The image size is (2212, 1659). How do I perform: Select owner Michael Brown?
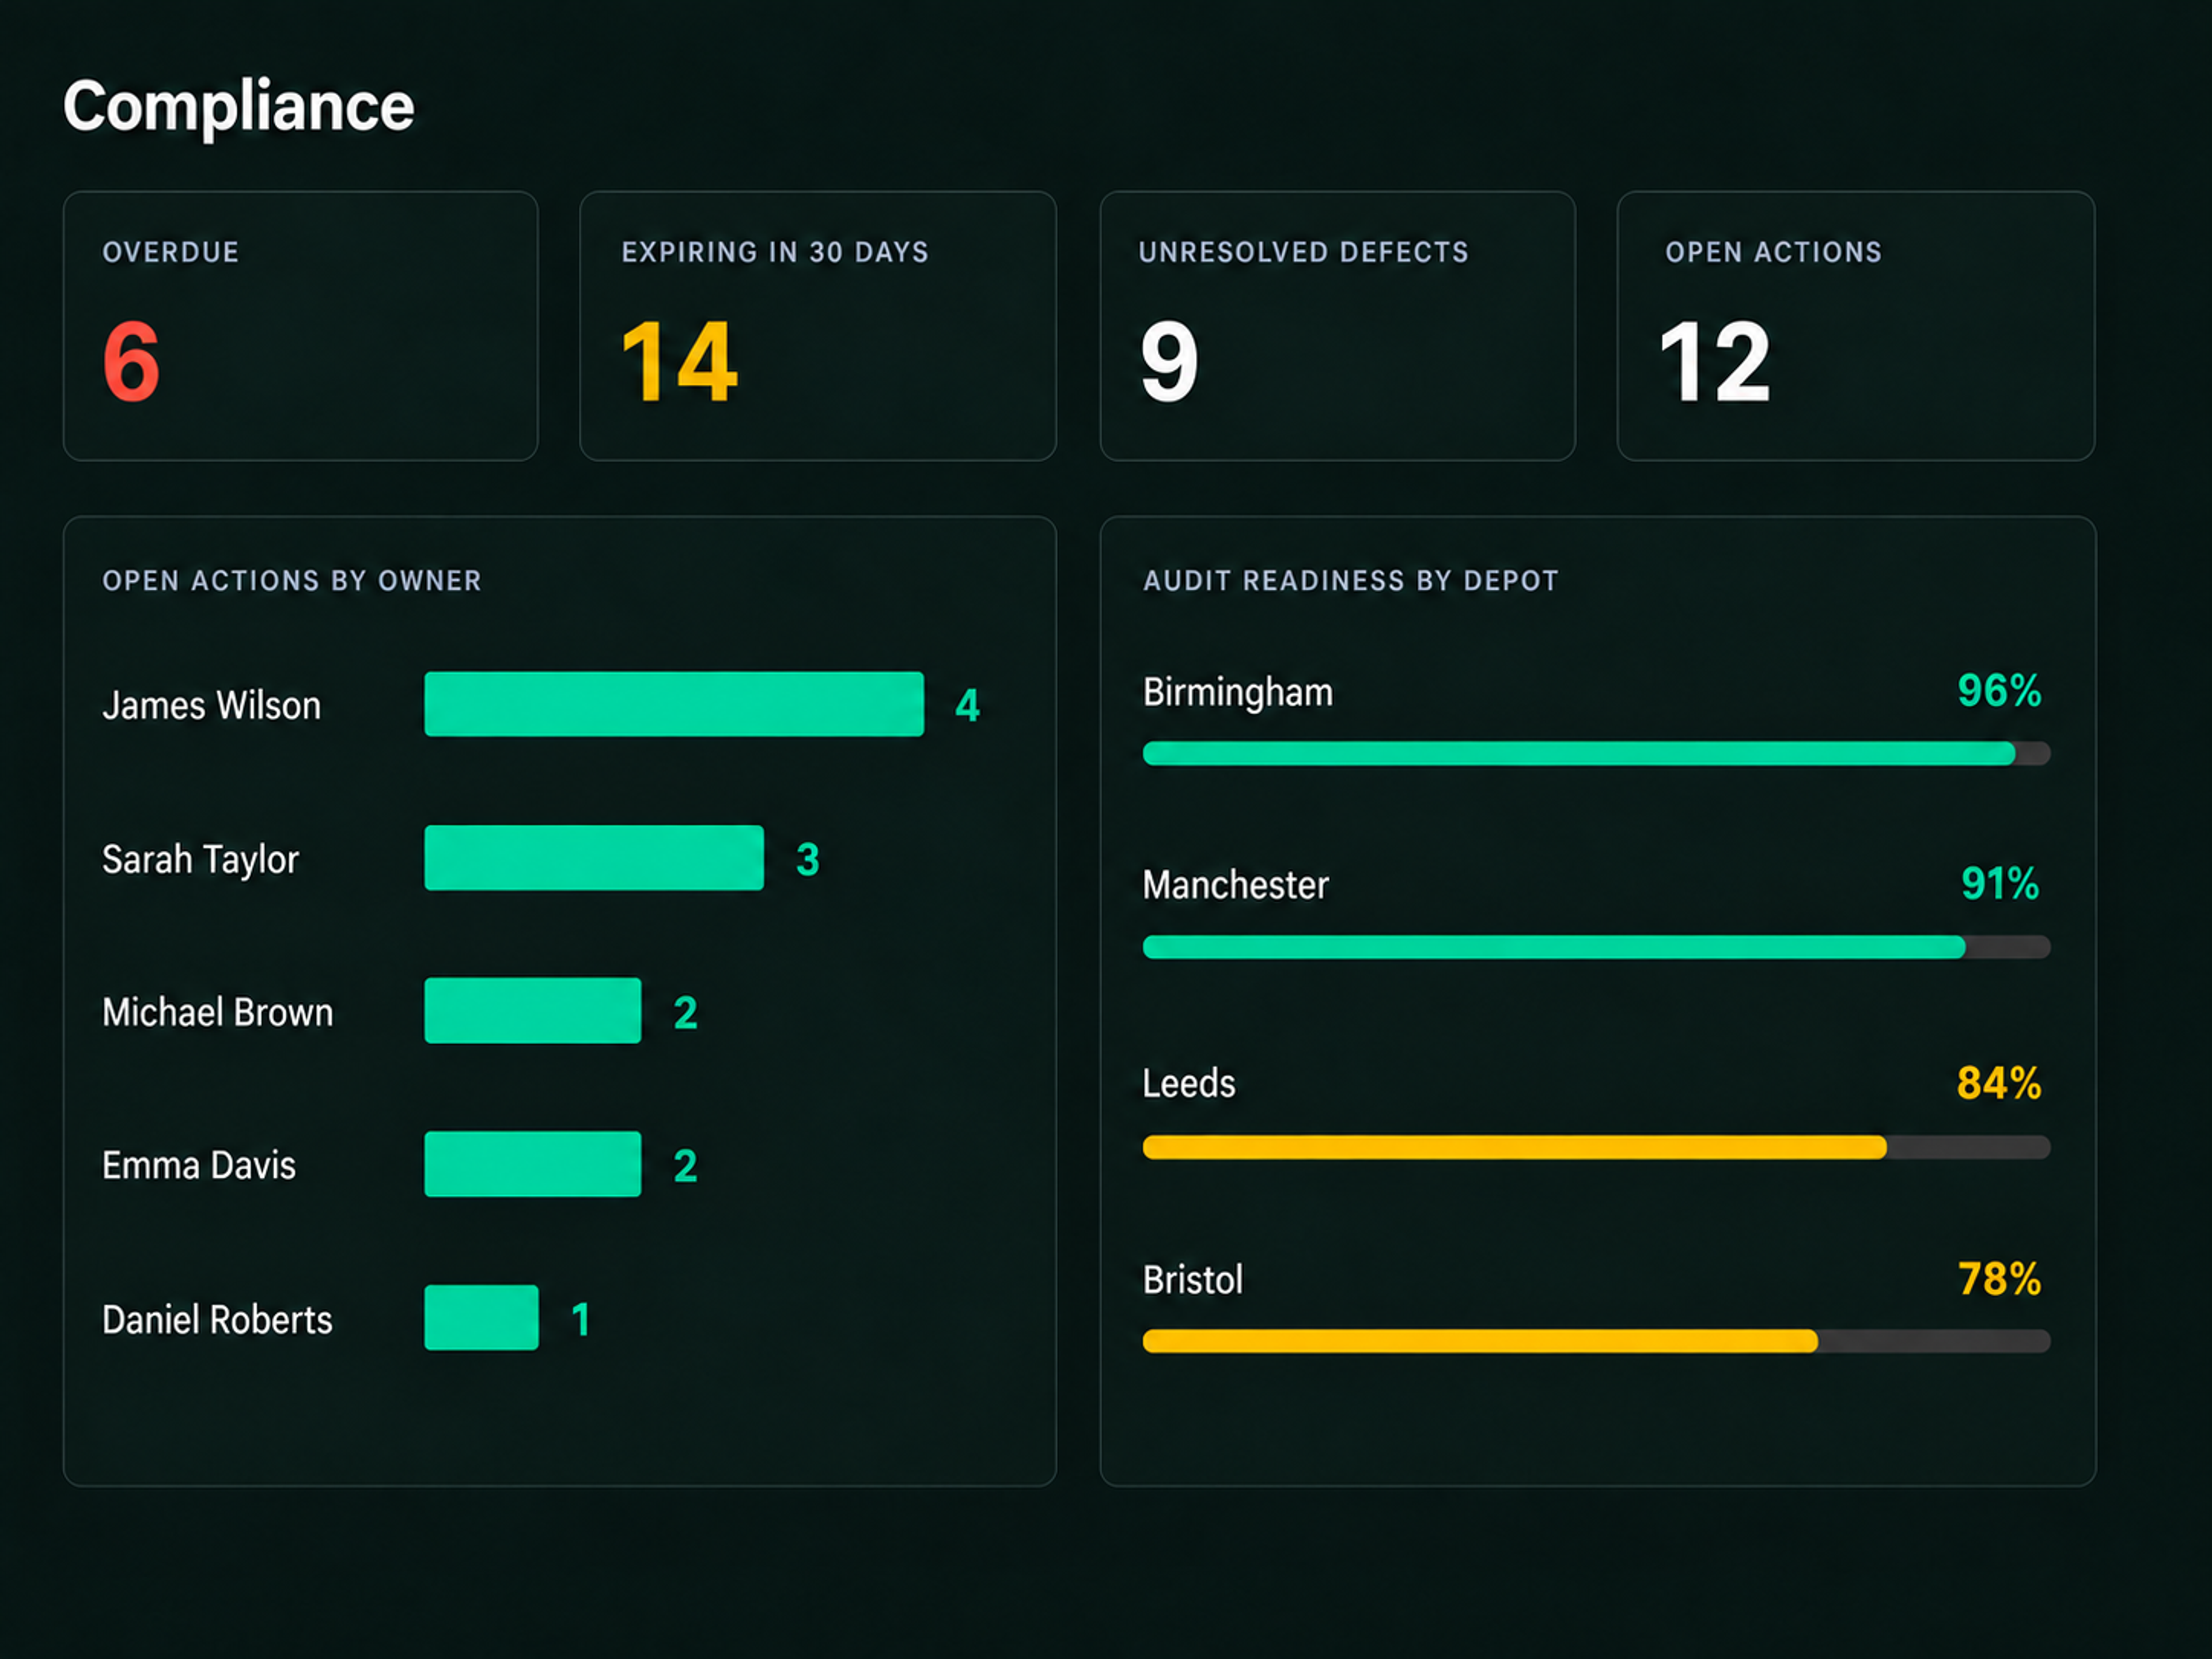(x=218, y=1012)
